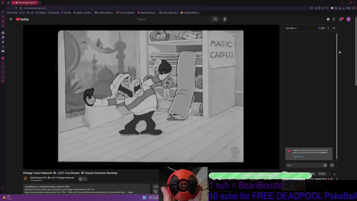Screen dimensions: 357x201
Task: Start voice search with the microphone icon
Action: (225, 19)
